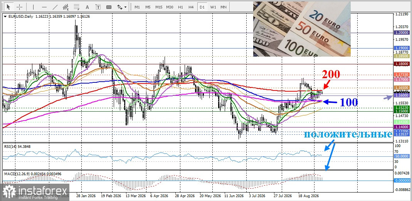Select the arrow cursor tool
Viewport: 412px width, 201px height.
(x=8, y=7)
